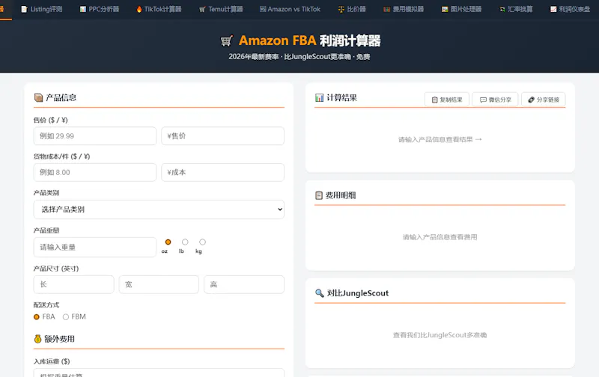The image size is (599, 377).
Task: Focus the cost field 例如 8.00
Action: click(95, 172)
